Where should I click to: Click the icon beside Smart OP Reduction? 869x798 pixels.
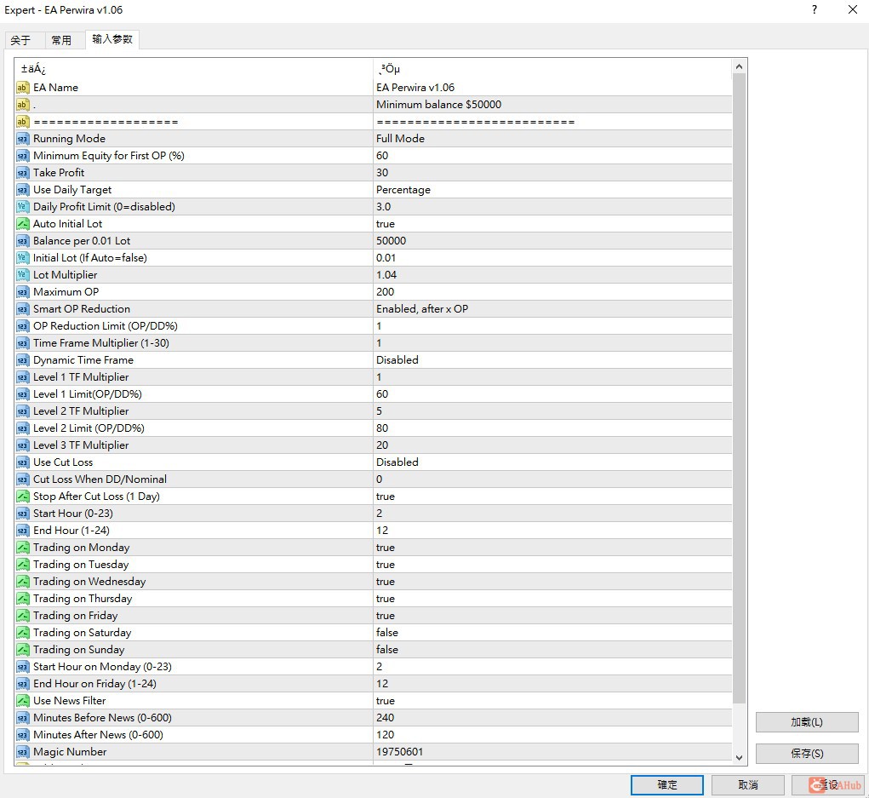click(22, 309)
